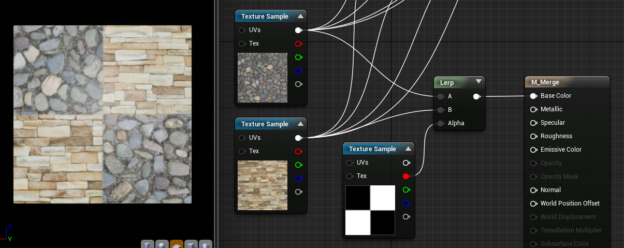This screenshot has width=624, height=248.
Task: Click the M_Merge Specular input pin
Action: [533, 123]
